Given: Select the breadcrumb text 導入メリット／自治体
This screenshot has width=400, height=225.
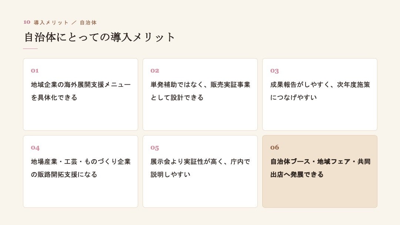Looking at the screenshot, I should point(65,23).
